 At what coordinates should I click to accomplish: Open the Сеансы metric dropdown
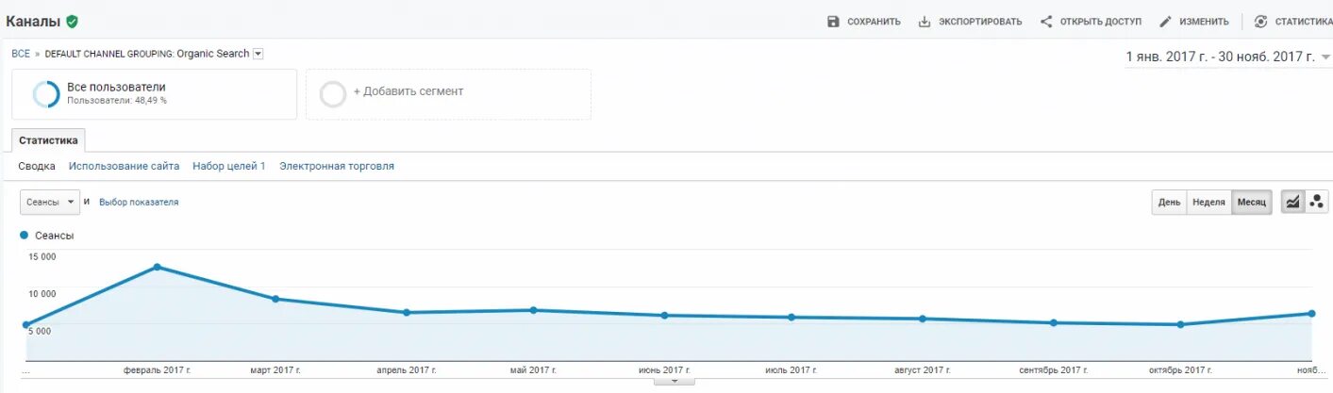(50, 202)
